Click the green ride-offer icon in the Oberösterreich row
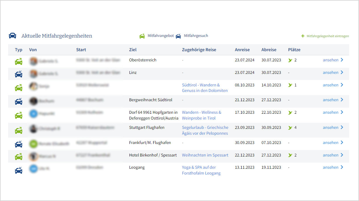The width and height of the screenshot is (359, 201). (x=19, y=62)
